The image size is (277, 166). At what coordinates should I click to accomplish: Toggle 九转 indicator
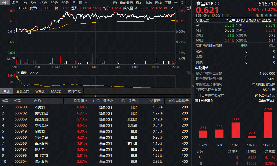point(149,3)
